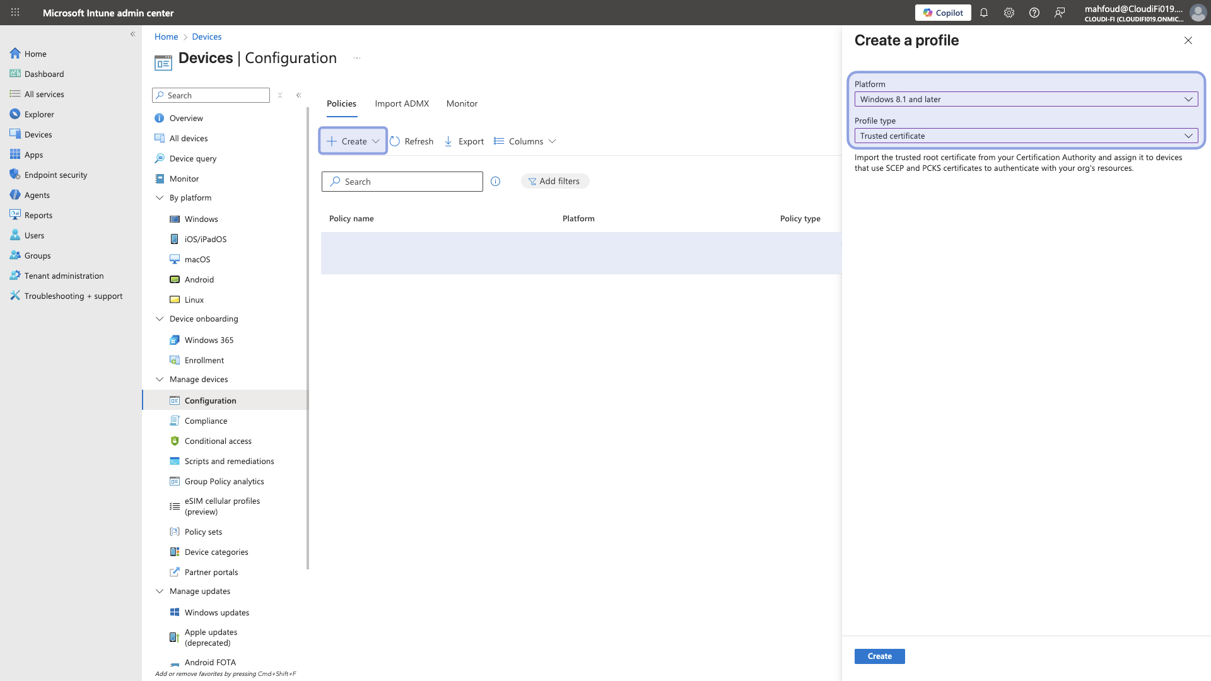The height and width of the screenshot is (681, 1211).
Task: Open Group Policy analytics under Manage devices
Action: pyautogui.click(x=224, y=481)
